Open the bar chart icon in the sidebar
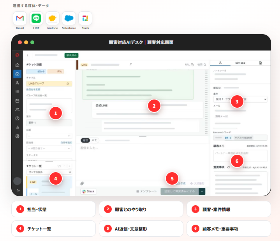Screen dimensions: 280x241 pos(17,127)
